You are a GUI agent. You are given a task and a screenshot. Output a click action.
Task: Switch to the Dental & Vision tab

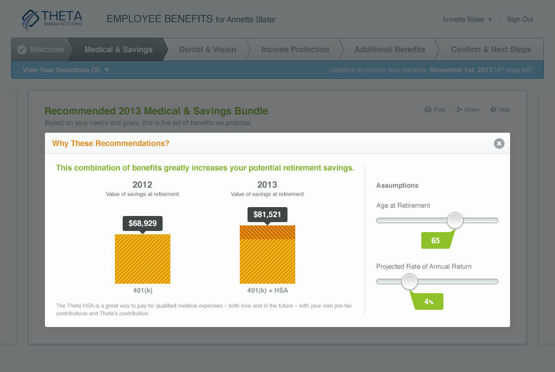click(x=208, y=49)
